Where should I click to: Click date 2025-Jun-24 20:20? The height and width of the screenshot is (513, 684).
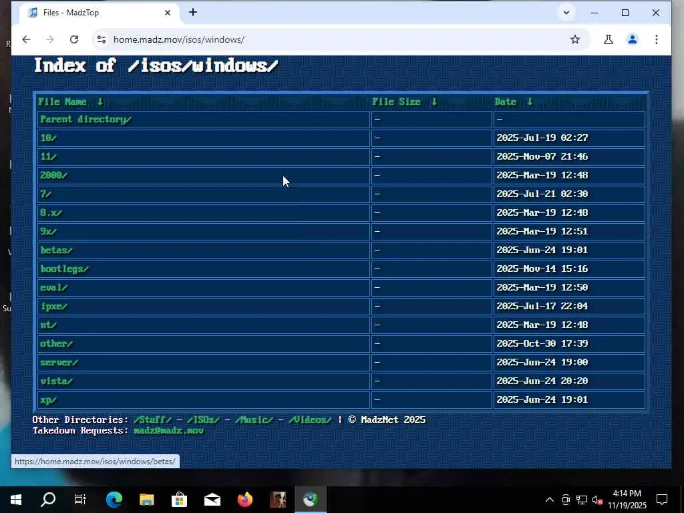click(x=542, y=381)
